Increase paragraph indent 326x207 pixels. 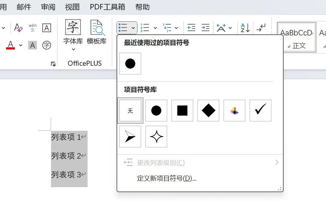[205, 28]
